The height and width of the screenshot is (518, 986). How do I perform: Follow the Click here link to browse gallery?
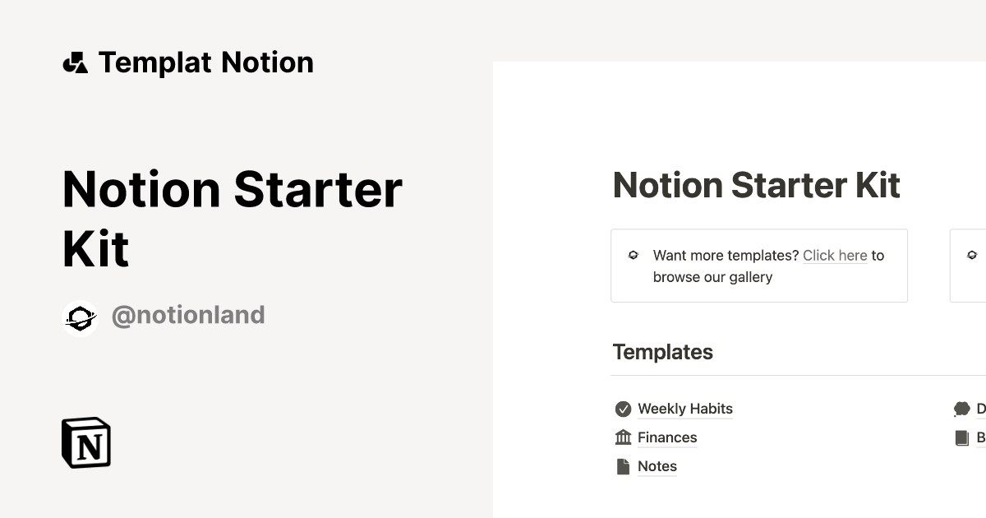pyautogui.click(x=835, y=255)
